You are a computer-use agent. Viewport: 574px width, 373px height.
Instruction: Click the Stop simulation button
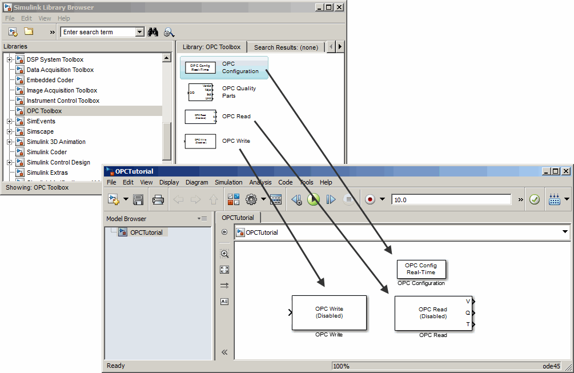(349, 199)
